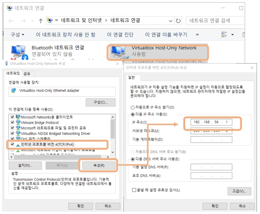Click VirtualBox NDIS6 Bridged Networking Driver icon
This screenshot has height=214, width=260.
pos(18,133)
